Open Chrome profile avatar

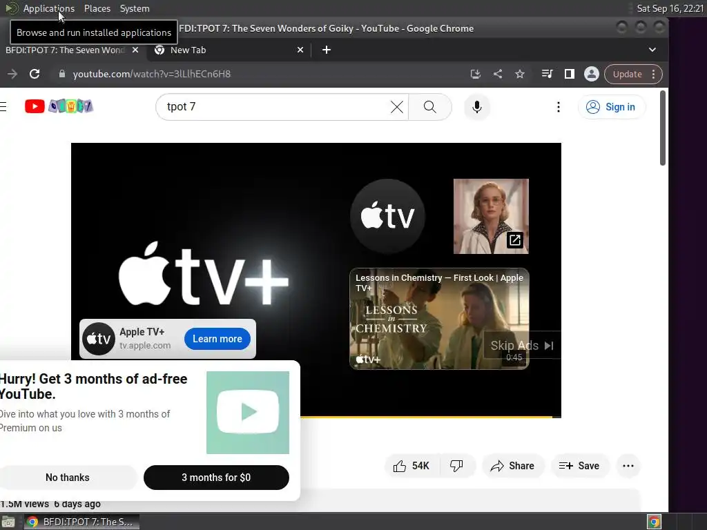pos(592,74)
